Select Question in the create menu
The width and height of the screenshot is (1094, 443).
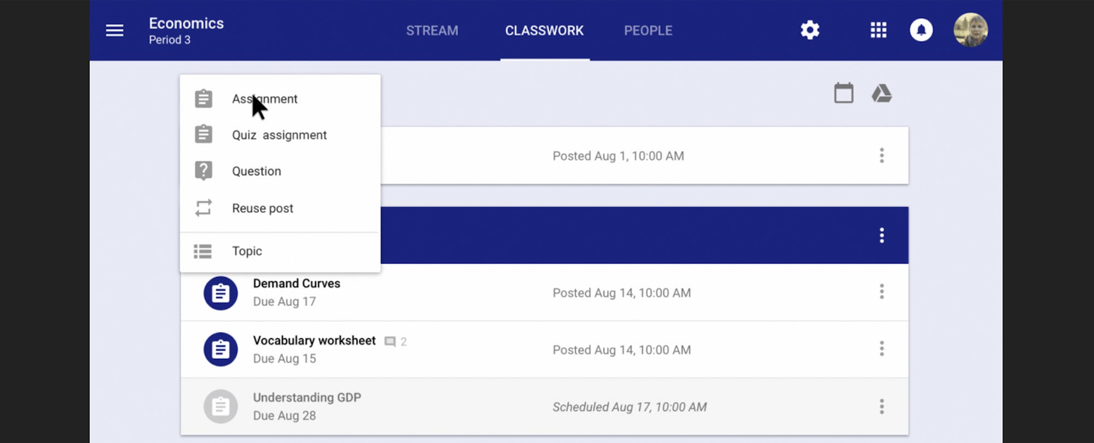click(x=256, y=171)
